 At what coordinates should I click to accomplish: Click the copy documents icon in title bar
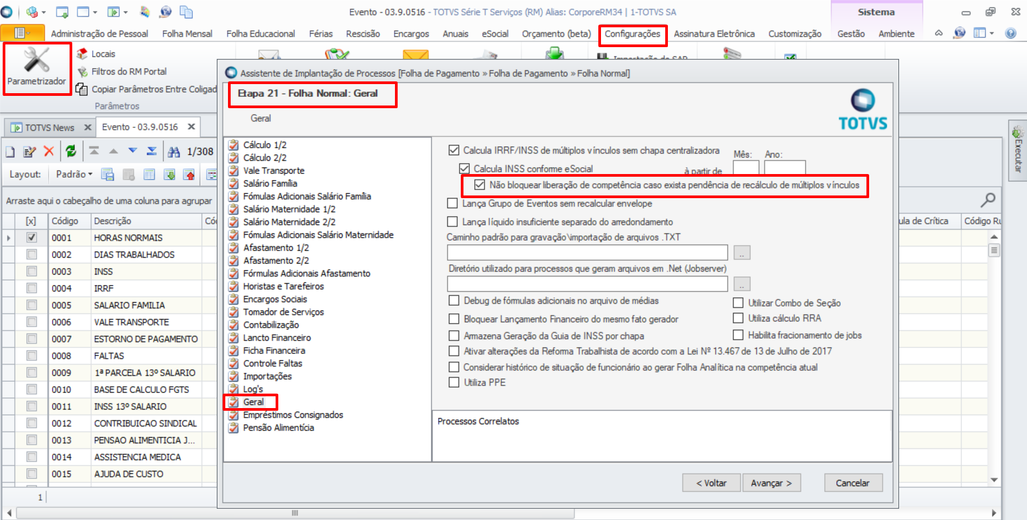click(x=186, y=12)
